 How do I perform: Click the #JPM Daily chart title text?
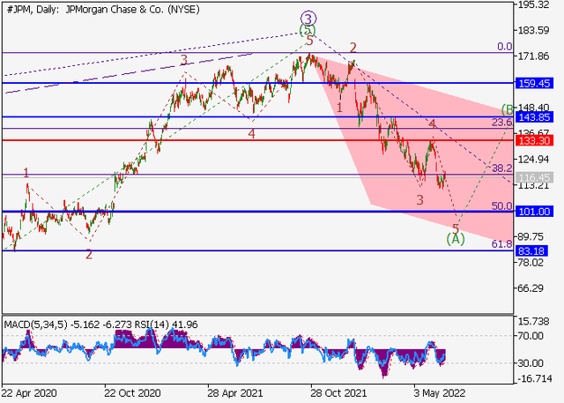pos(103,10)
